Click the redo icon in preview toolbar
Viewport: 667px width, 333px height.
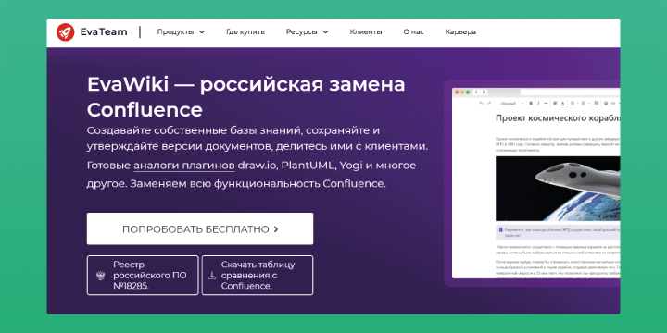pyautogui.click(x=489, y=104)
